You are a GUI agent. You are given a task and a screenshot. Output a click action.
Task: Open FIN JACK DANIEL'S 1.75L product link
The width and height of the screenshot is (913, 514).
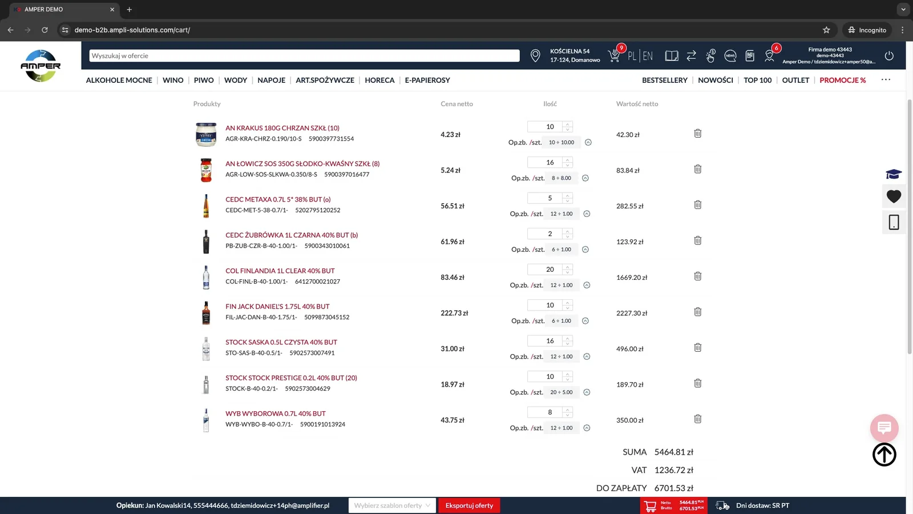(x=277, y=307)
